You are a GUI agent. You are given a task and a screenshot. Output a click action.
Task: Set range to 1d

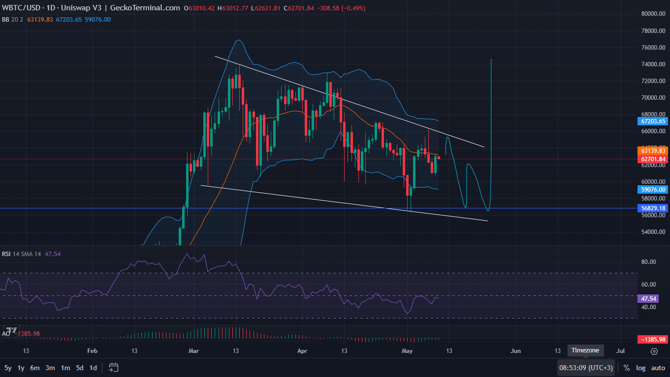click(x=93, y=368)
